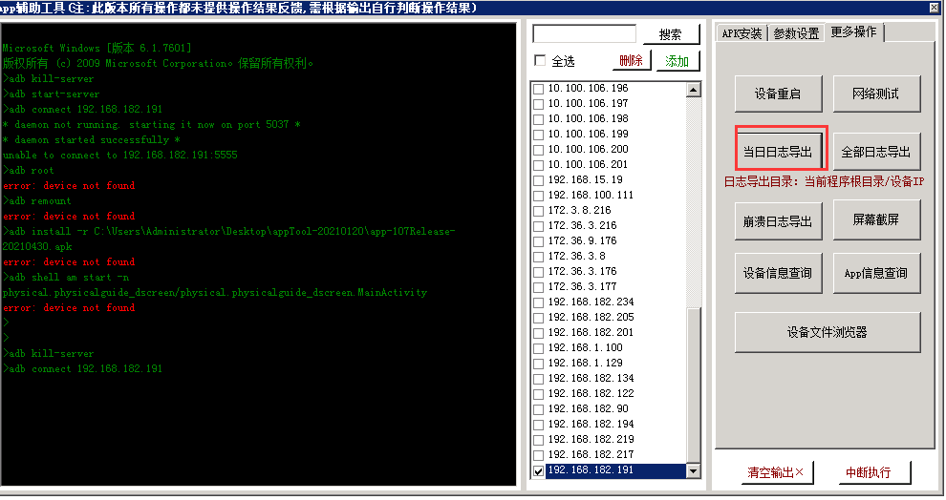
Task: Click the 'adb start-server' console line
Action: 52,94
